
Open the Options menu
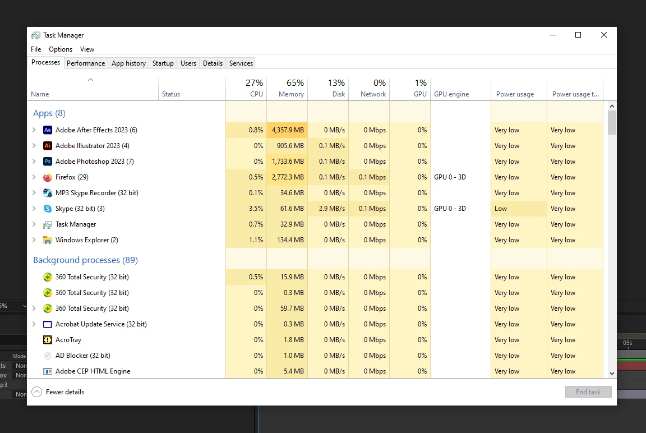[x=61, y=49]
